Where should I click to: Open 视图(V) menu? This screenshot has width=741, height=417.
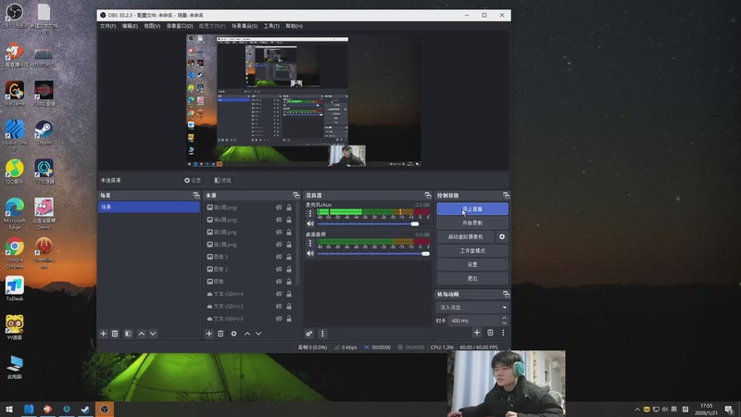click(x=152, y=26)
